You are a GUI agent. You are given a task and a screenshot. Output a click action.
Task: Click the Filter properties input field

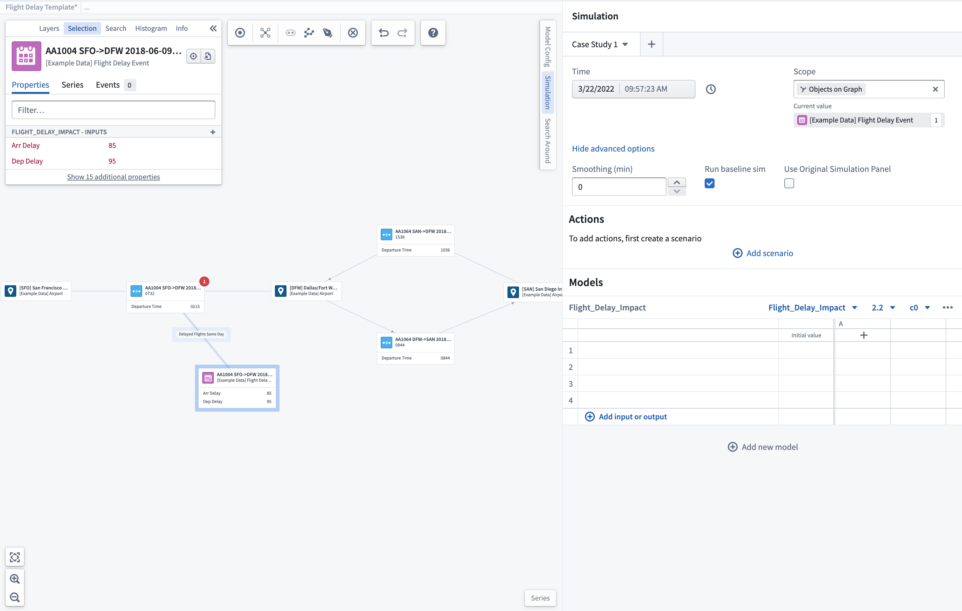(114, 110)
